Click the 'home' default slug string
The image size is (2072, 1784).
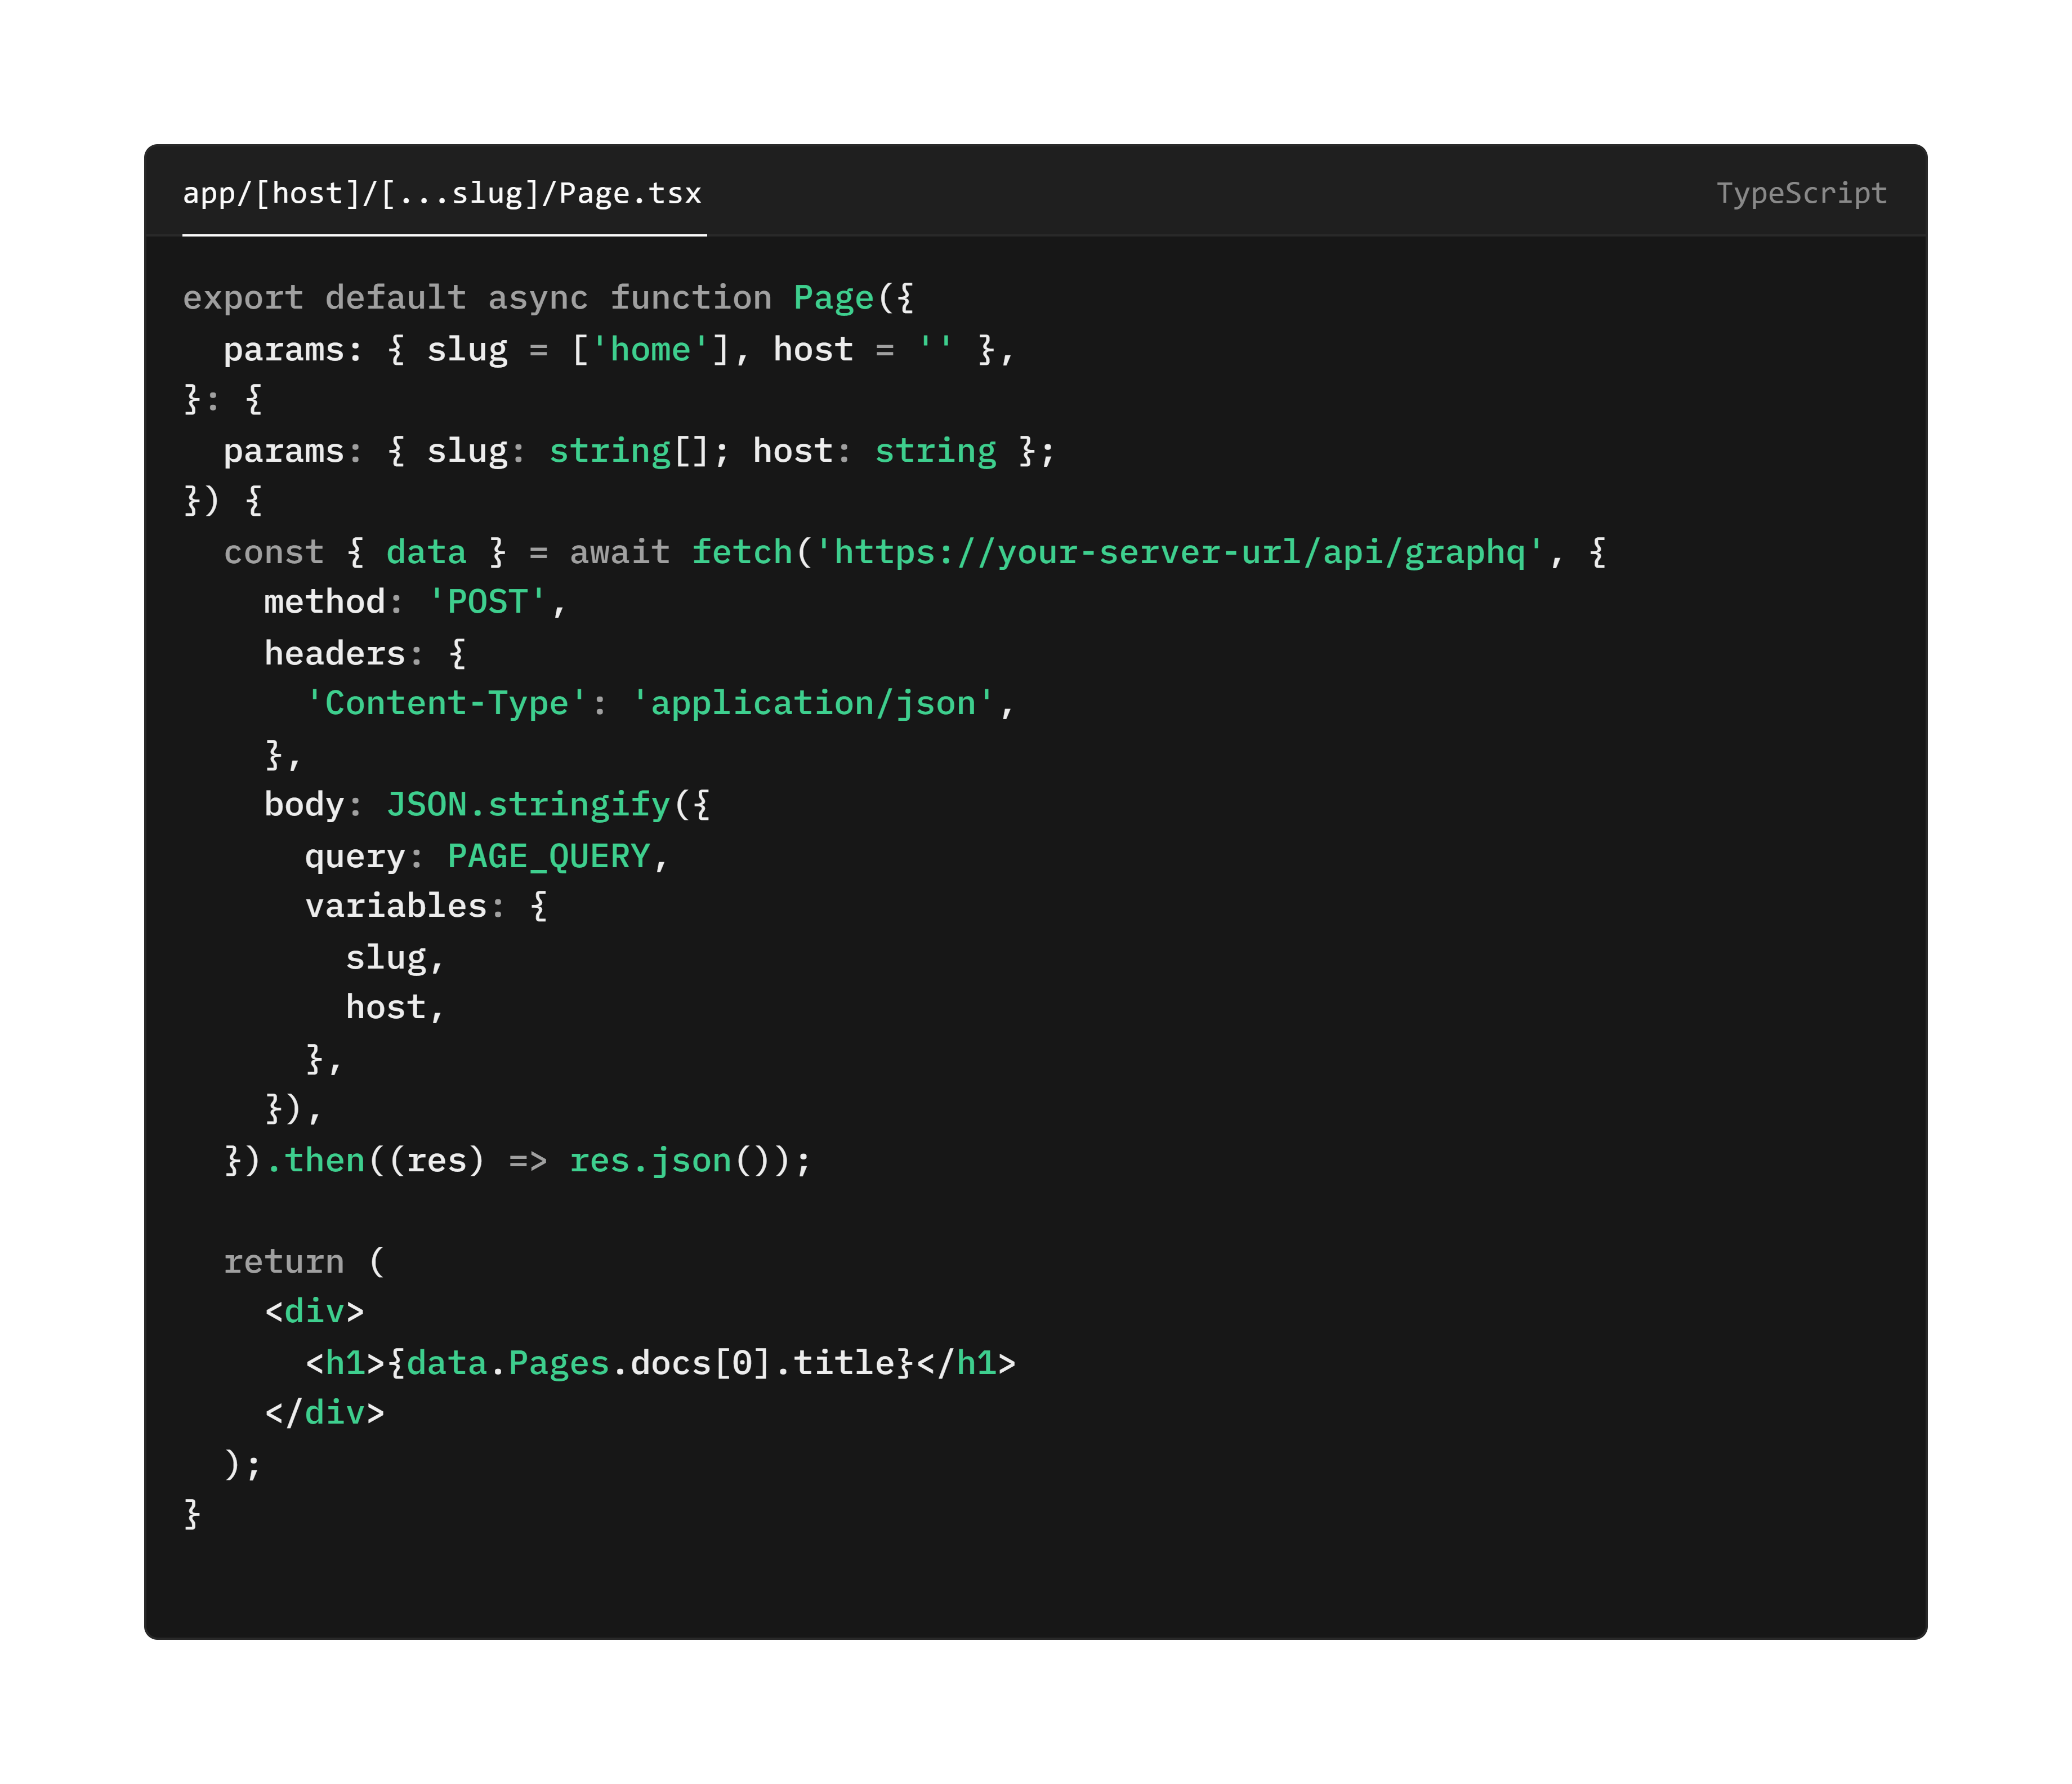click(x=650, y=349)
